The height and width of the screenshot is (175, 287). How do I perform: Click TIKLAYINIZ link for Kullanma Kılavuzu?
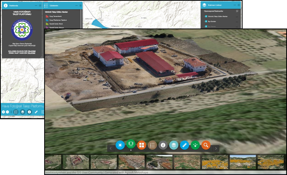(x=31, y=51)
